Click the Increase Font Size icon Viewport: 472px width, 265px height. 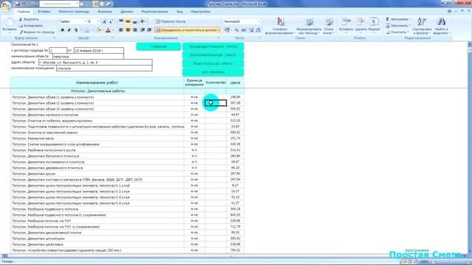105,21
